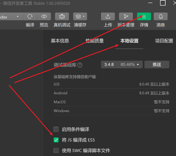Maximize the WeChat DevTools window
The height and width of the screenshot is (156, 176).
[163, 3]
